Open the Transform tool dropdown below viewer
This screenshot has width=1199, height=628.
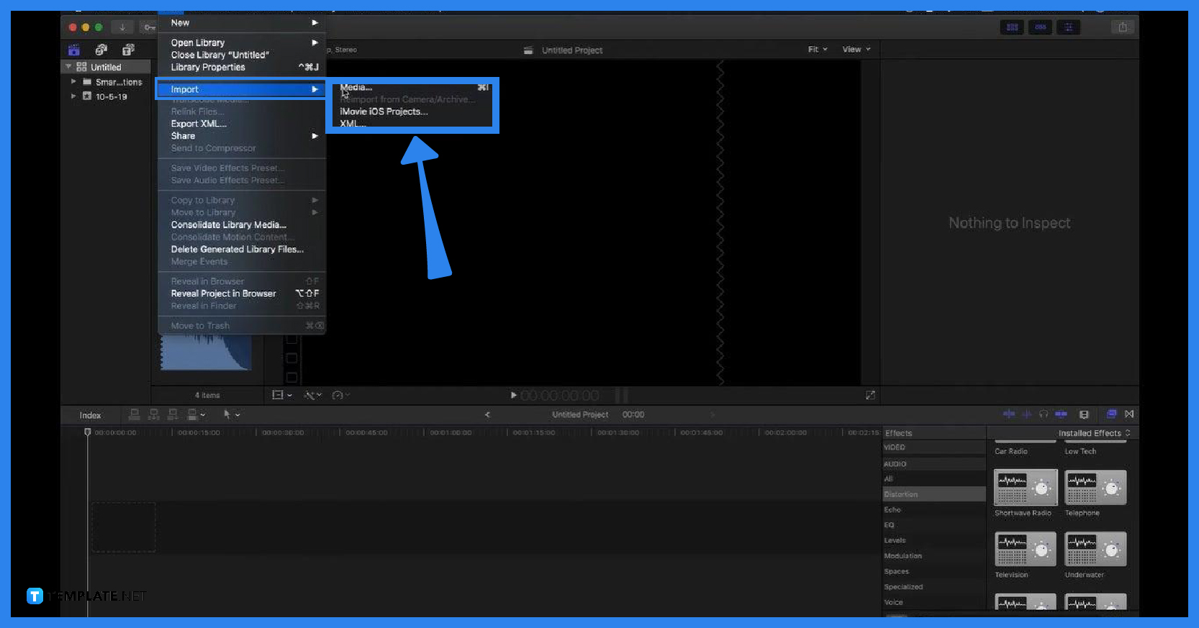click(281, 395)
